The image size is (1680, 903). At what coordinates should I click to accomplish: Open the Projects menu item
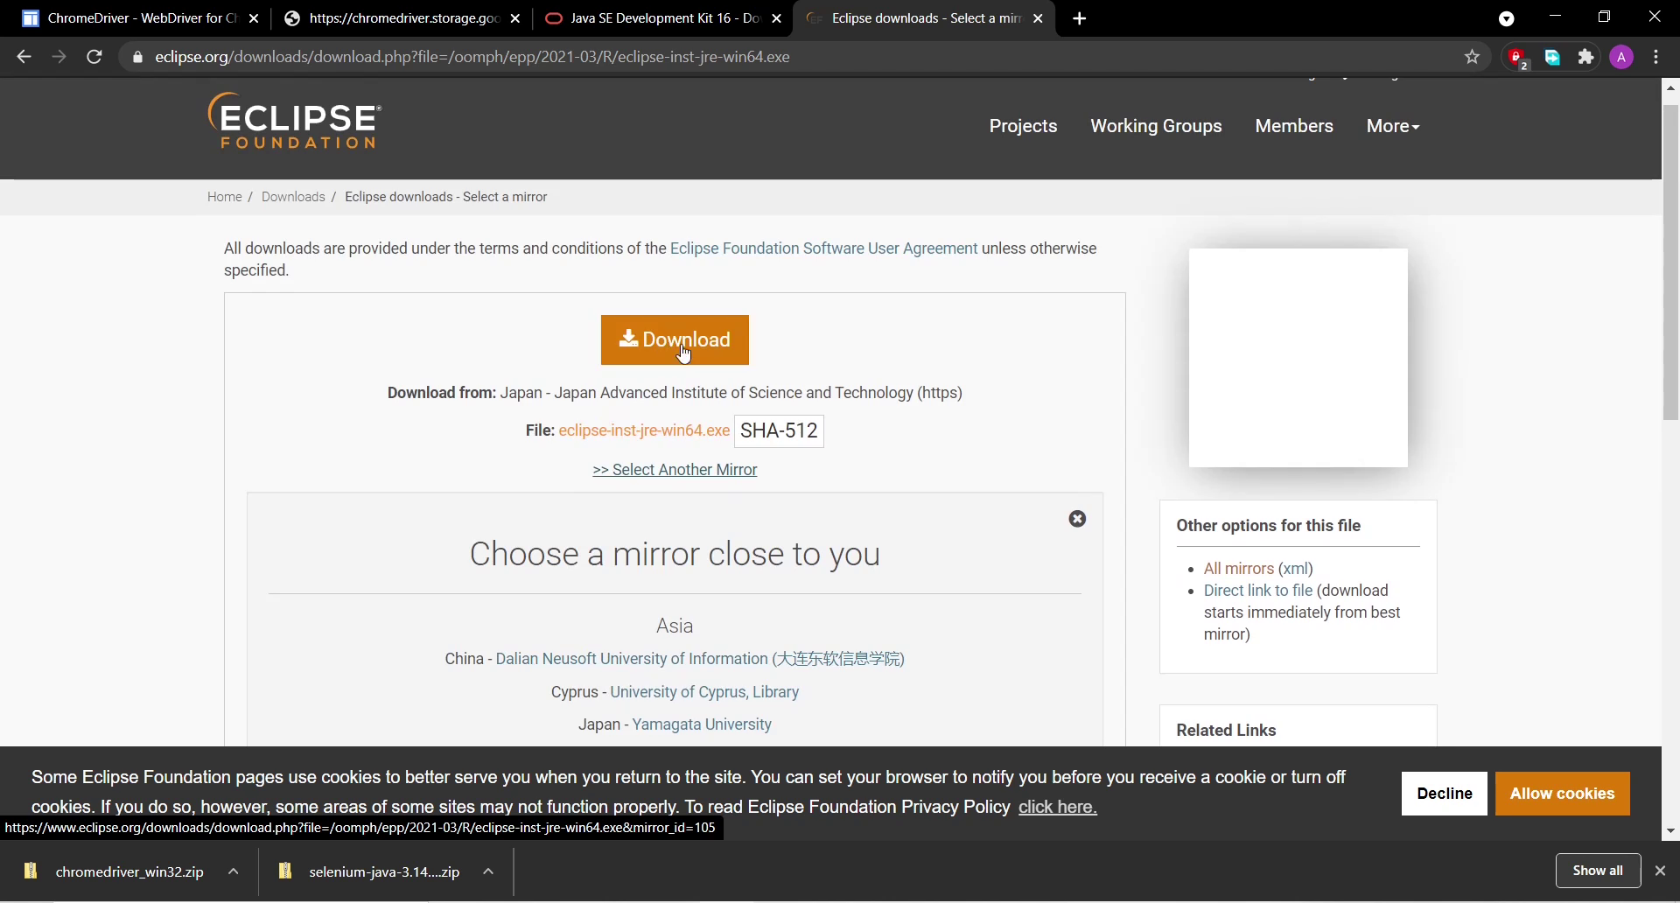tap(1023, 126)
